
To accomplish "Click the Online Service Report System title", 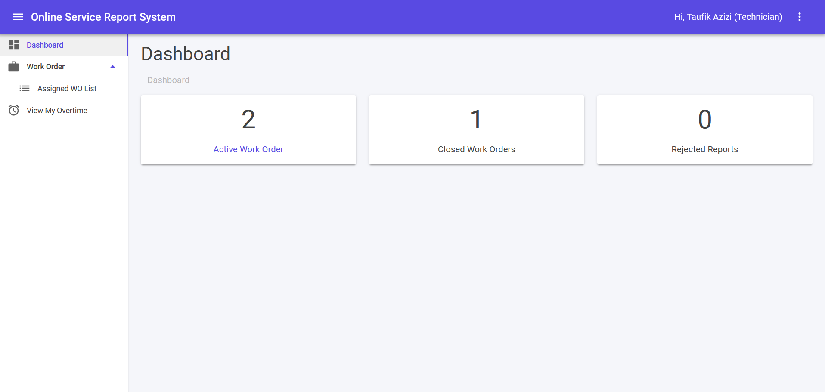I will click(x=103, y=17).
